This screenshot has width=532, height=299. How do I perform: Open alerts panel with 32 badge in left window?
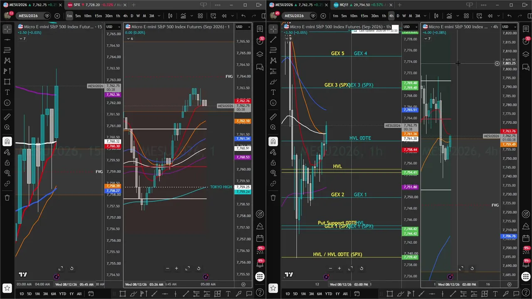point(260,42)
